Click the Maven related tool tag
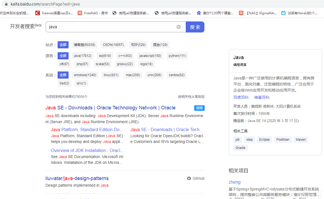 point(301,140)
